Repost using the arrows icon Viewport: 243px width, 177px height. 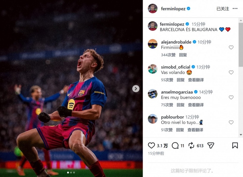pos(191,145)
